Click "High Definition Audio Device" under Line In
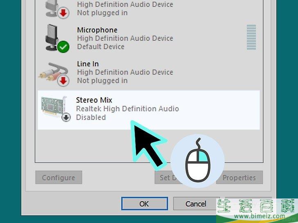The image size is (298, 223). tap(125, 72)
